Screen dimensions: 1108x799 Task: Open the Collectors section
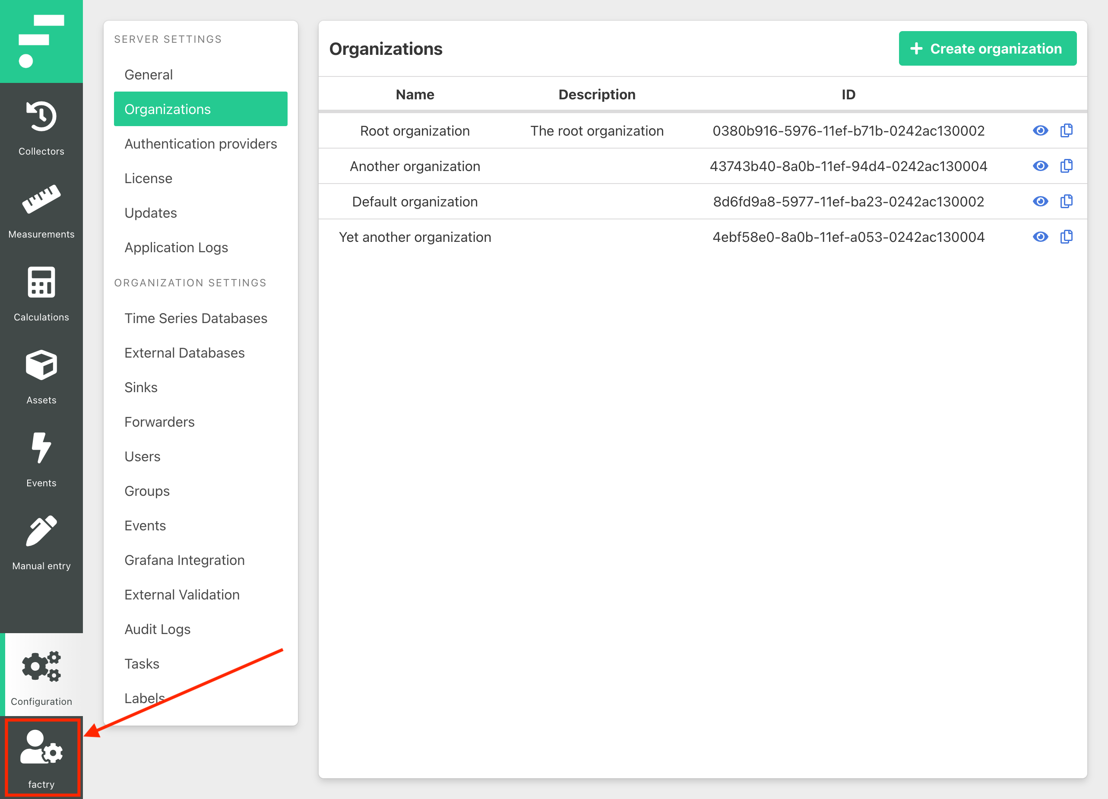(41, 128)
